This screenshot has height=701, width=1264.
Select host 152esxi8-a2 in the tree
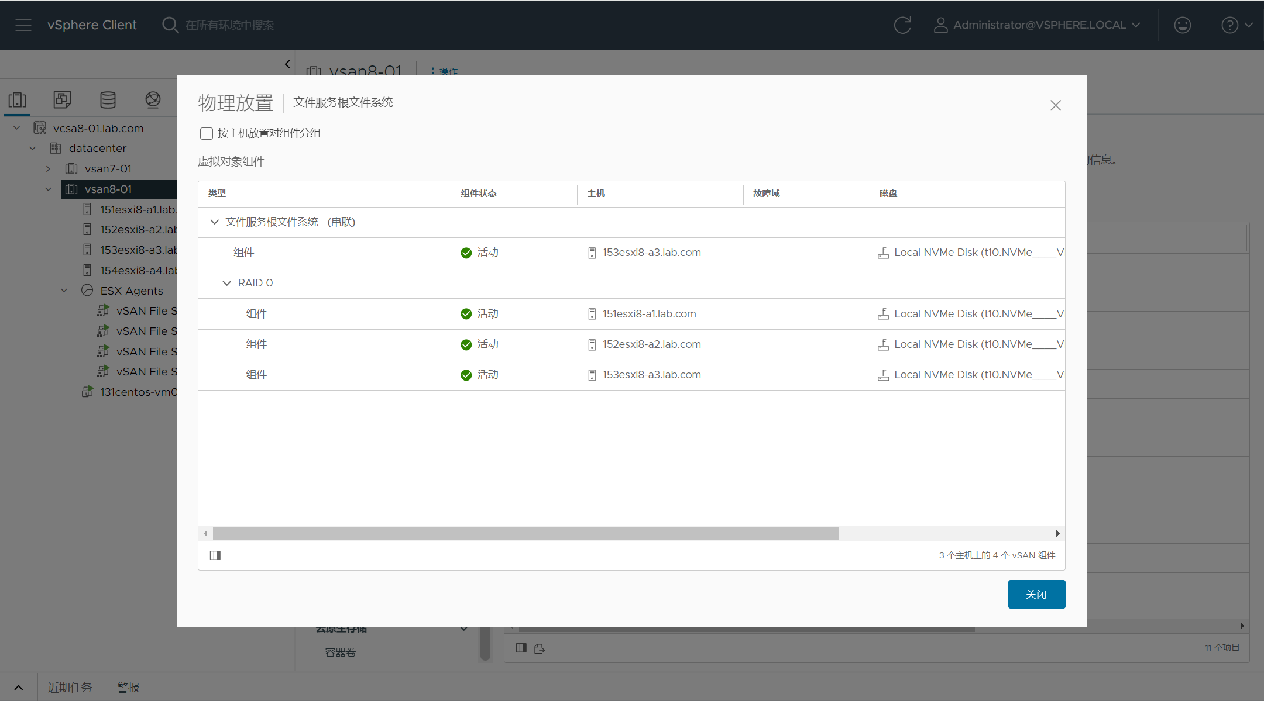point(138,230)
